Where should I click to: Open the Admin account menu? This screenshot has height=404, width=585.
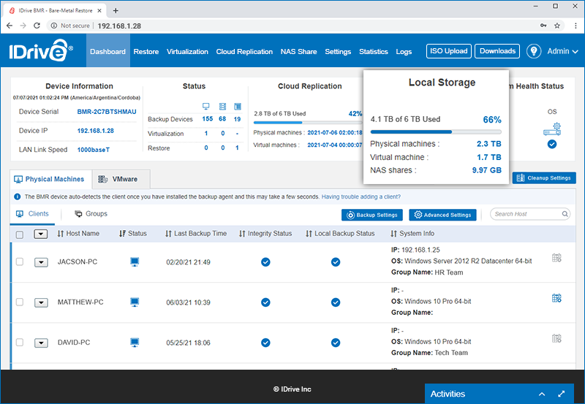(562, 51)
